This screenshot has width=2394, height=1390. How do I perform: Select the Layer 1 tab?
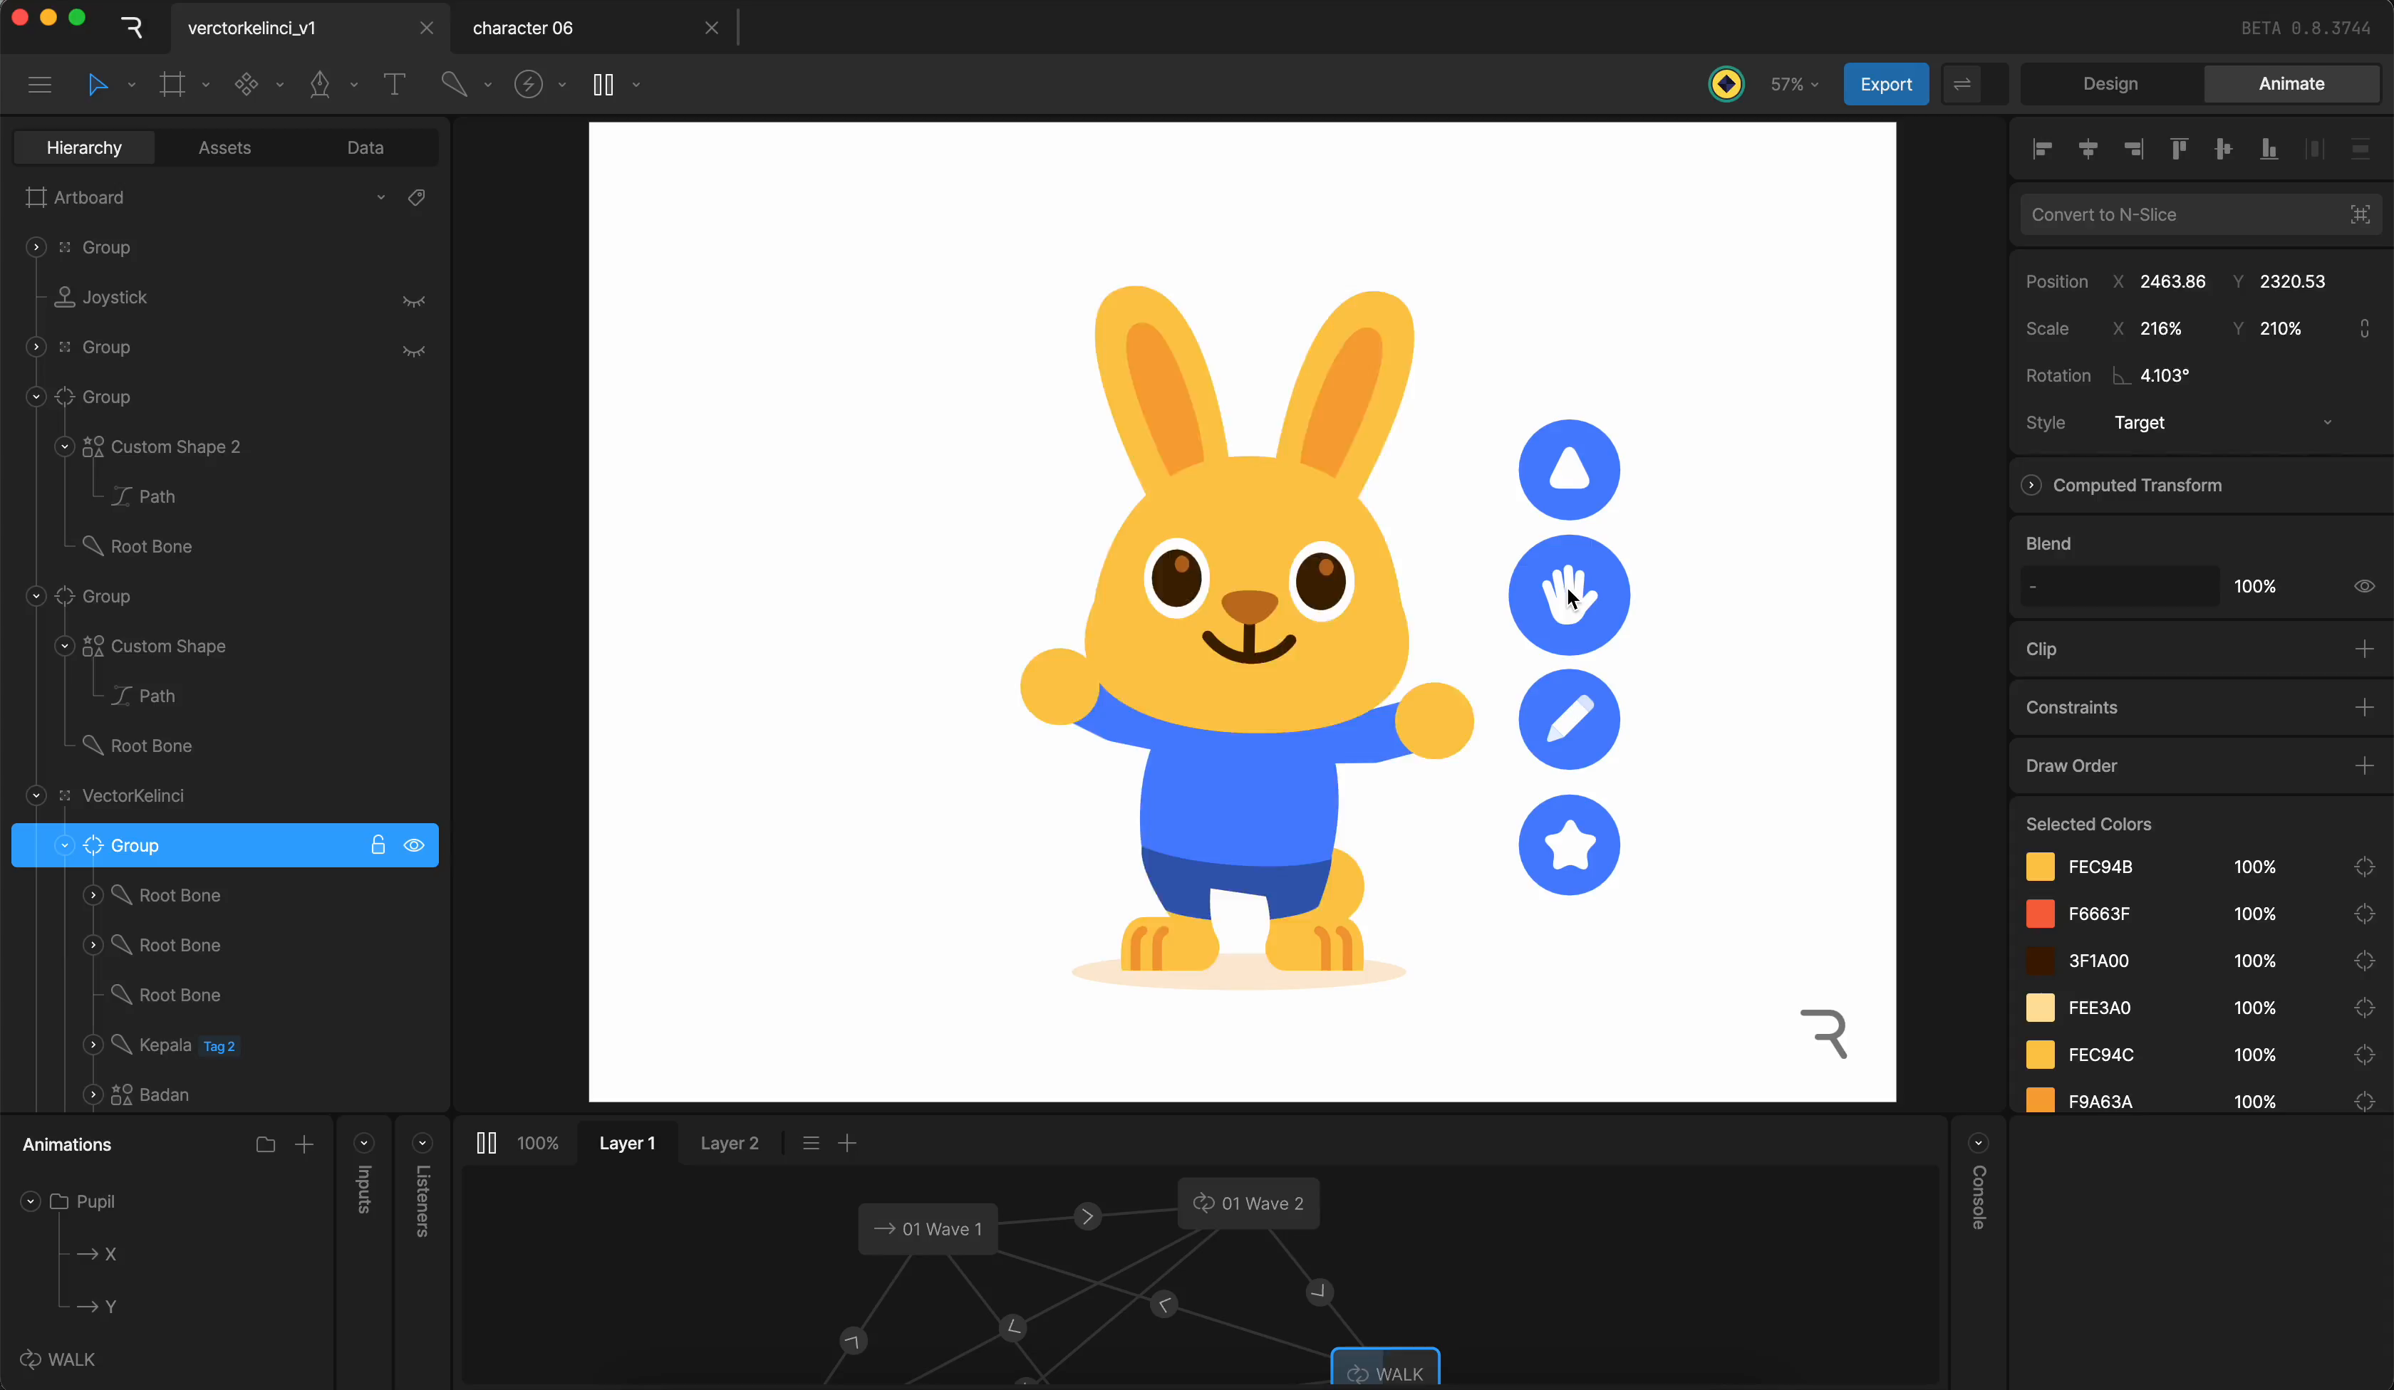pyautogui.click(x=627, y=1143)
